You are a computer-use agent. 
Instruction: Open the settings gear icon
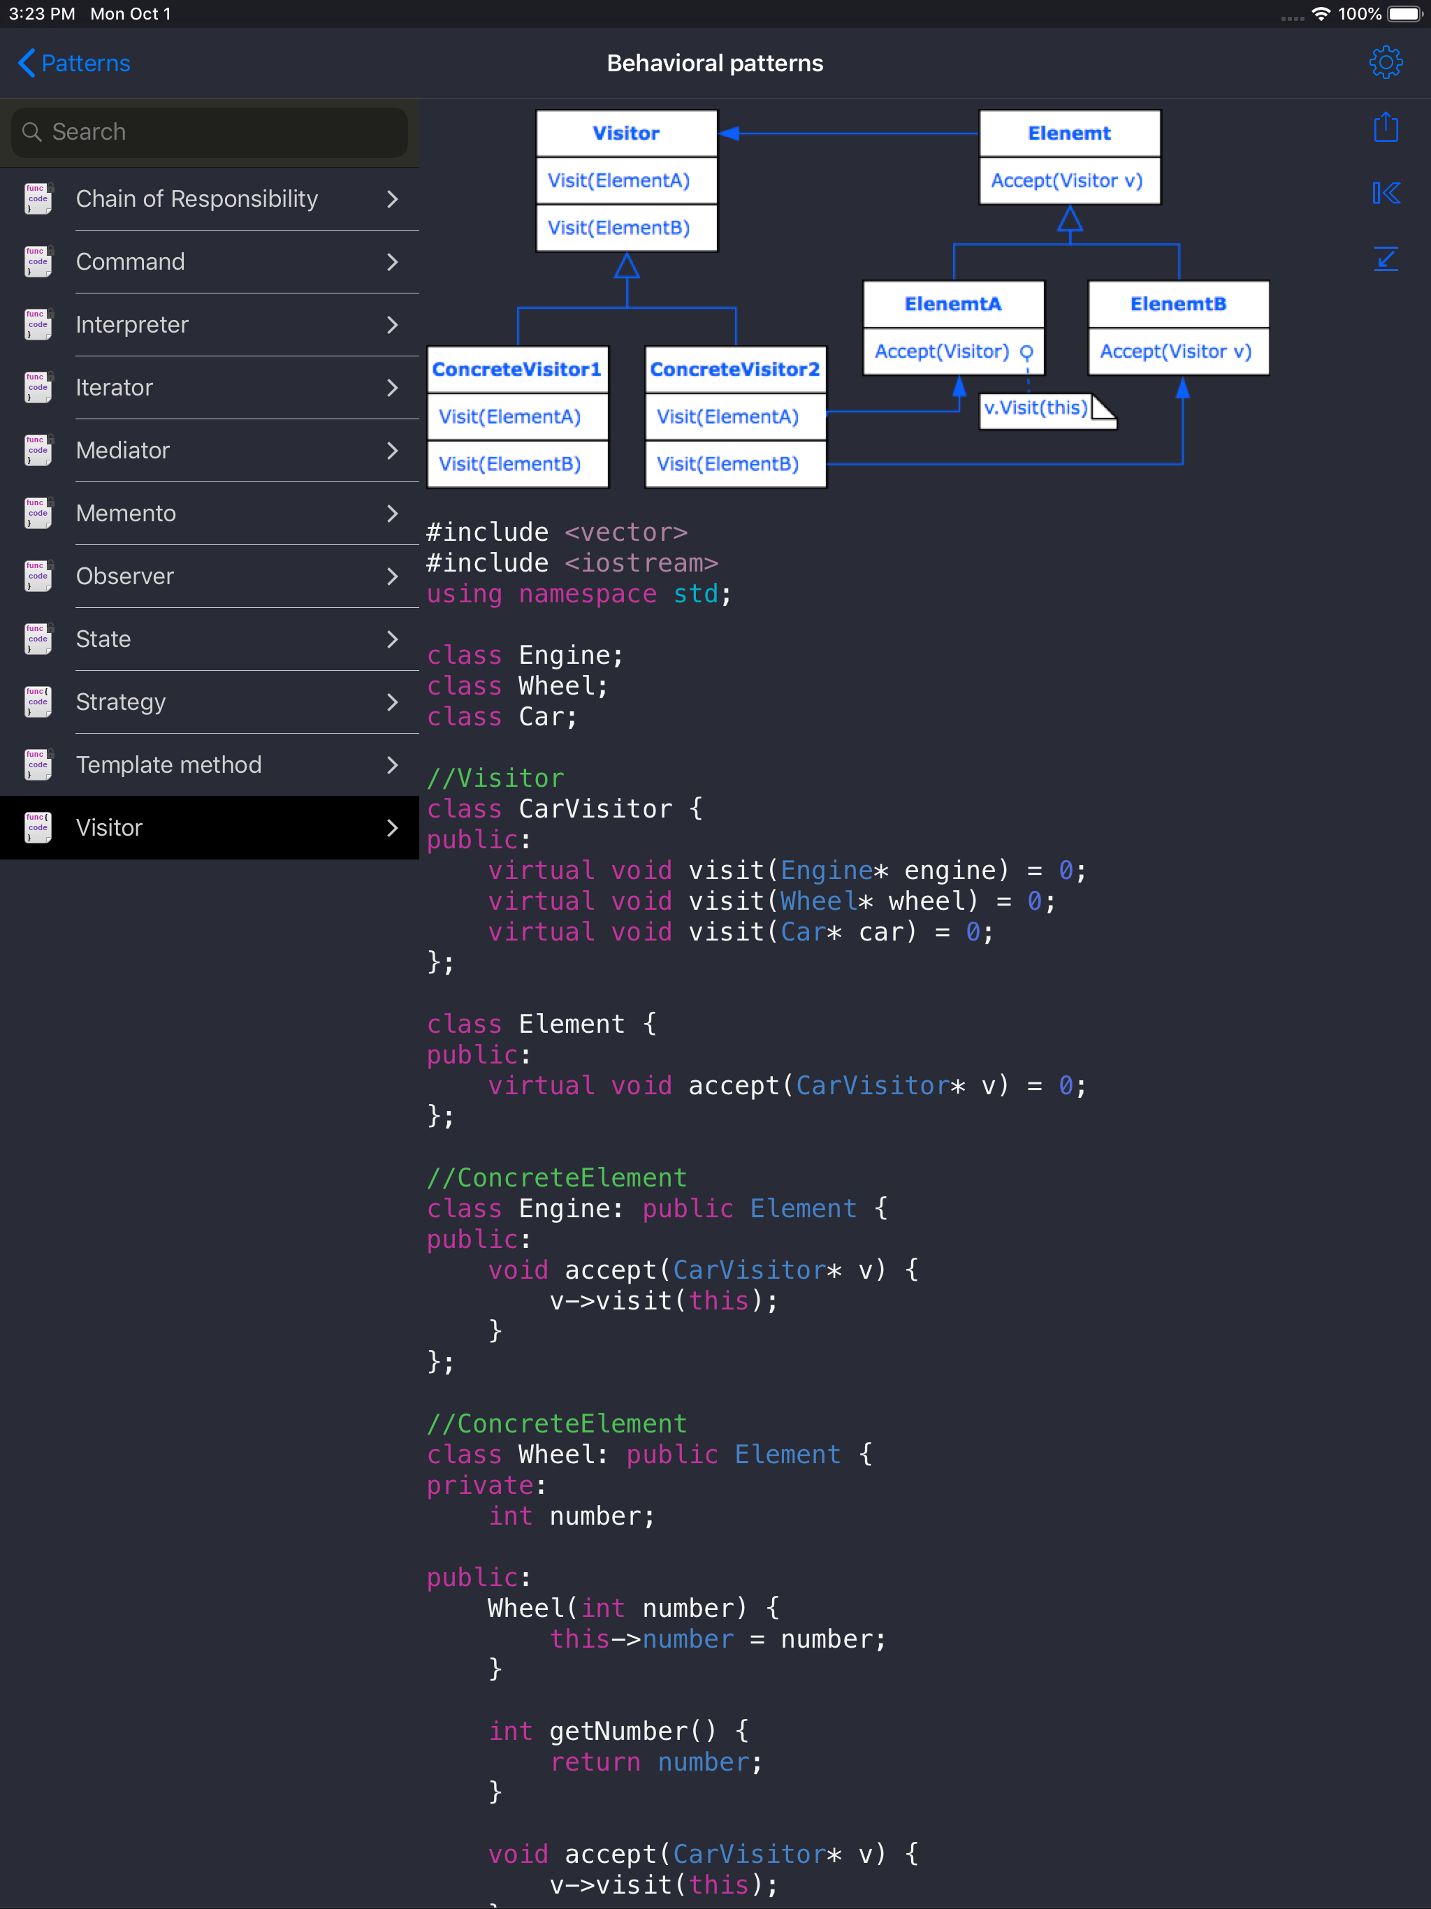click(1386, 62)
